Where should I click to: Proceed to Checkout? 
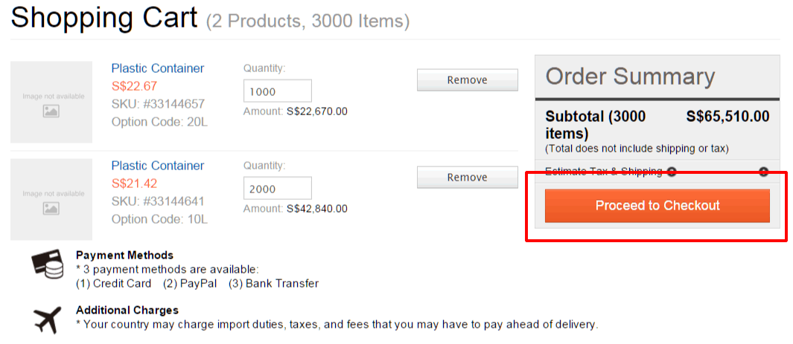(x=657, y=206)
